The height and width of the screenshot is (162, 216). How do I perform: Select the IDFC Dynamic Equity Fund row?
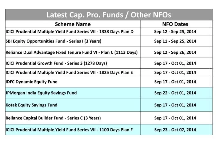point(31,82)
